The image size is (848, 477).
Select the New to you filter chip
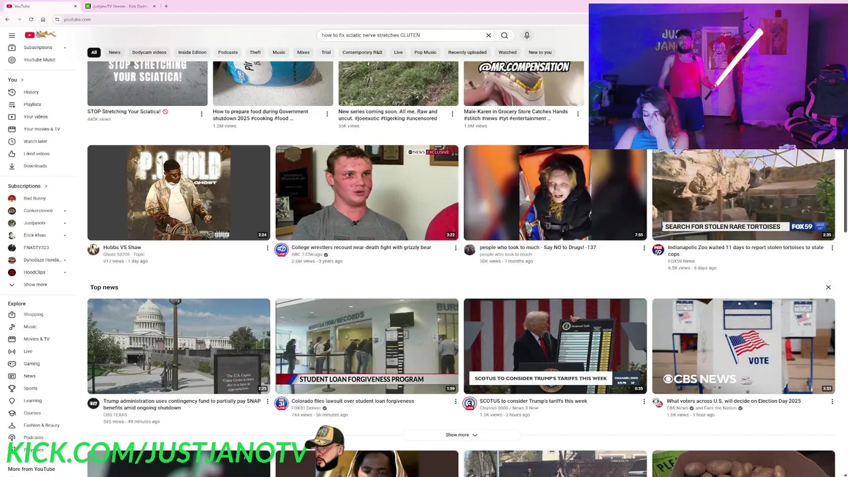pyautogui.click(x=540, y=52)
